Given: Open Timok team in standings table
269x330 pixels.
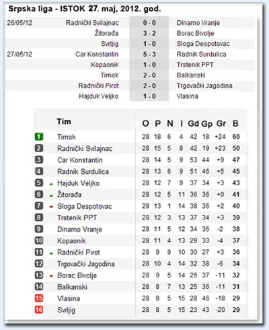Looking at the screenshot, I should 67,137.
